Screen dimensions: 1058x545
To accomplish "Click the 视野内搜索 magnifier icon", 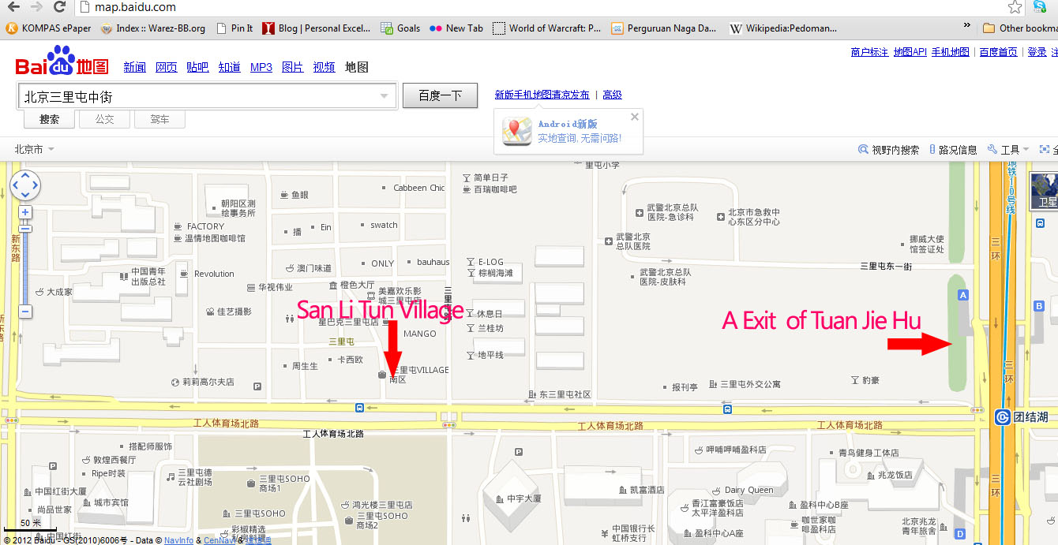I will pyautogui.click(x=863, y=149).
